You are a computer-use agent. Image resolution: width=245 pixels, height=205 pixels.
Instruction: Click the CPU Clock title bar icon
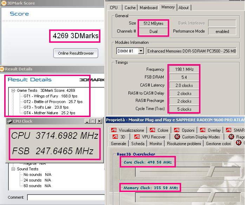10,121
